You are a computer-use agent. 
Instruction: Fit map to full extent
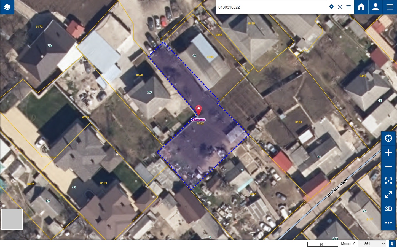[x=388, y=181]
